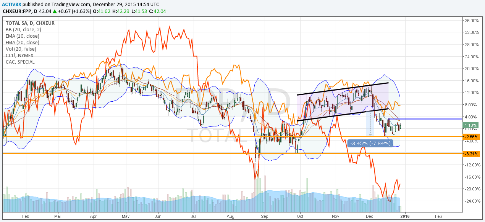Click the Aug label on time axis
Screen dimensions: 485x222
(231, 216)
